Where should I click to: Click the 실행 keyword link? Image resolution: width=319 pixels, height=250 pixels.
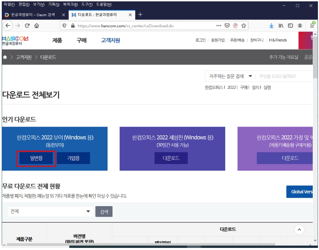[x=267, y=87]
